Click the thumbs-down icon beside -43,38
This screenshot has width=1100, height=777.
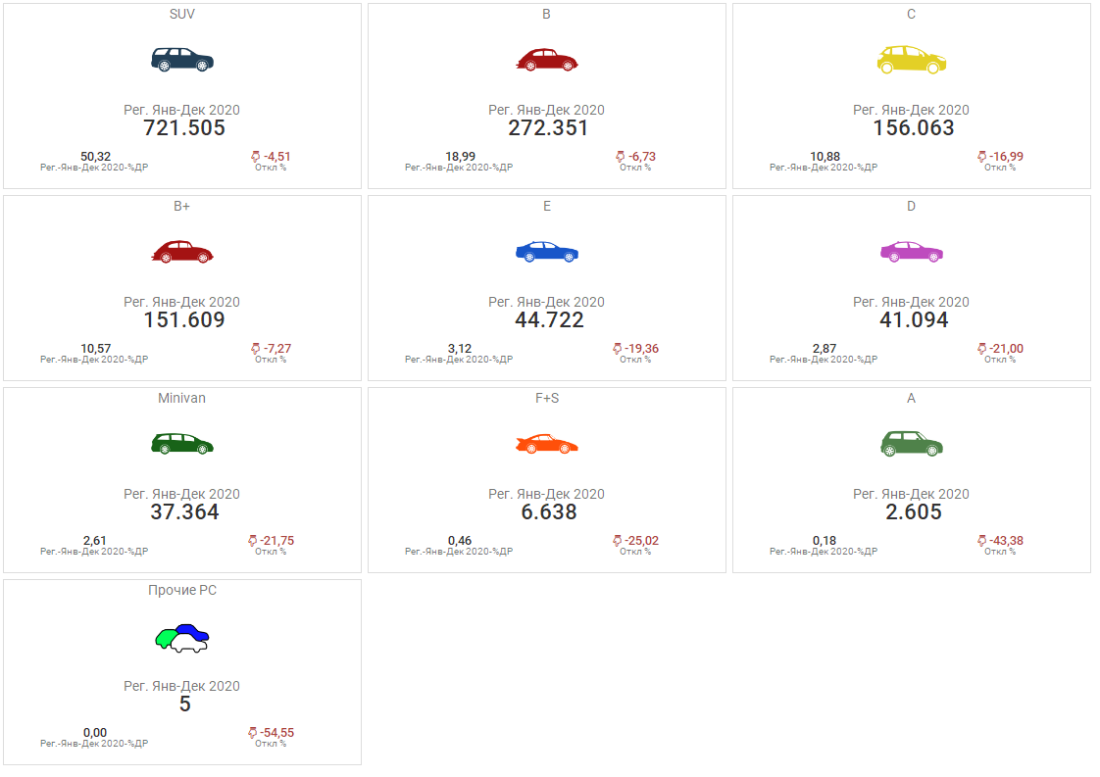tap(981, 541)
